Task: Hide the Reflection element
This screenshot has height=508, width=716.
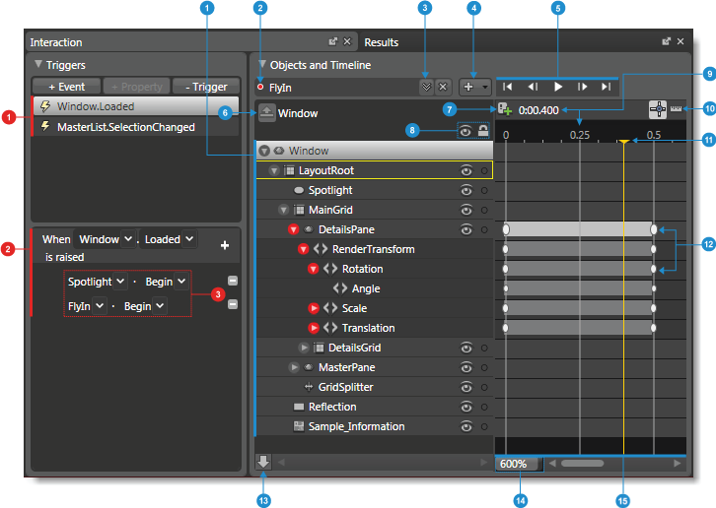Action: 465,407
